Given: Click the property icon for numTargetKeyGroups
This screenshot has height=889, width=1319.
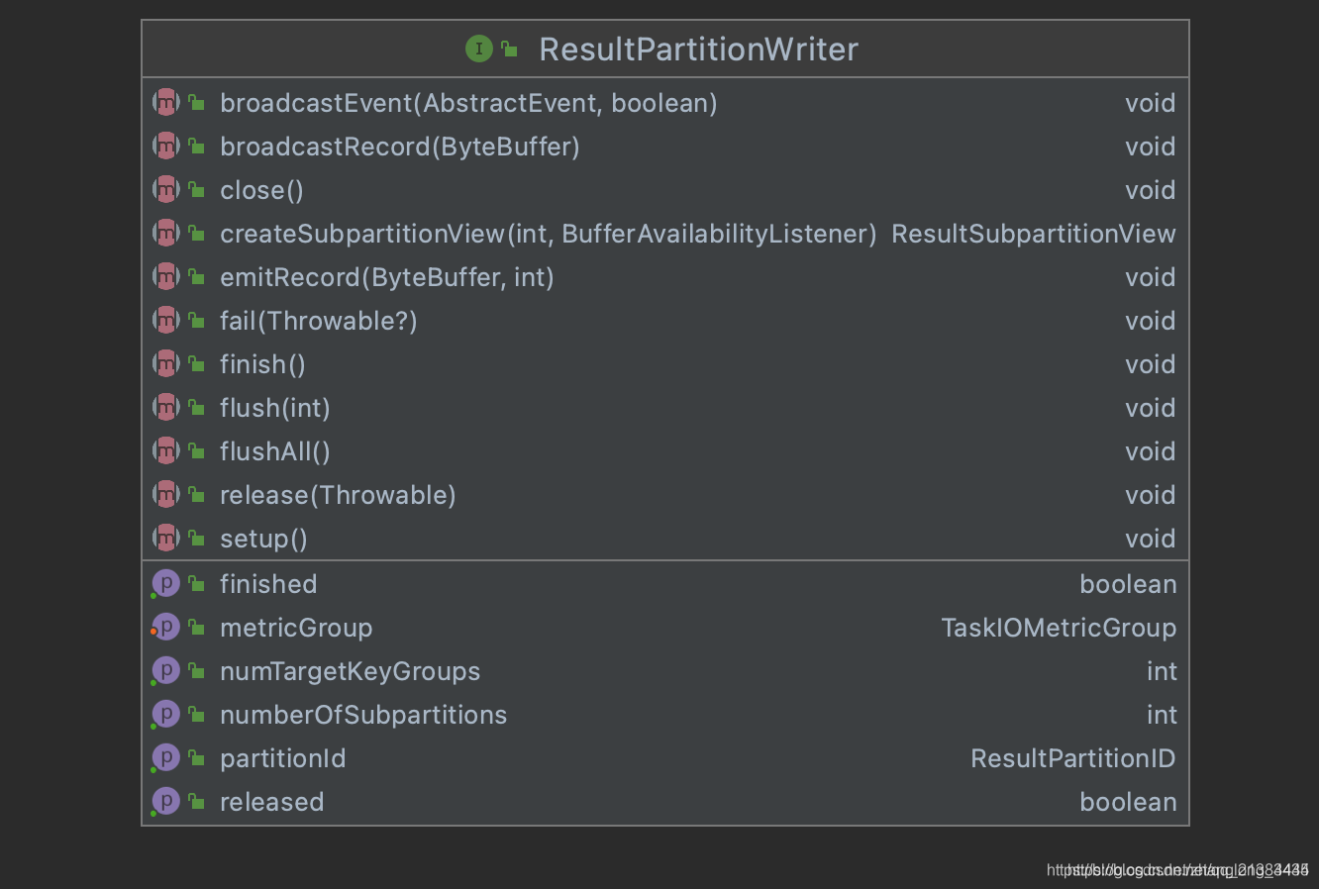Looking at the screenshot, I should (x=166, y=670).
